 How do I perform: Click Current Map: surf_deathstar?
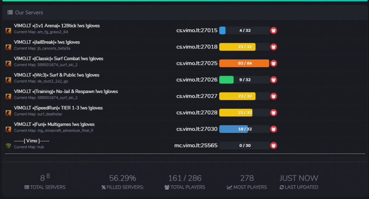pos(38,114)
